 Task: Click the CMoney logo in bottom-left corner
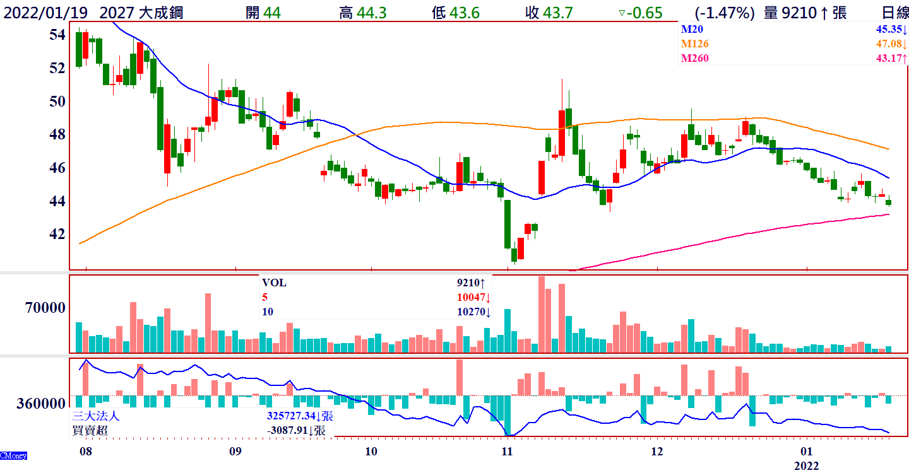click(x=13, y=455)
